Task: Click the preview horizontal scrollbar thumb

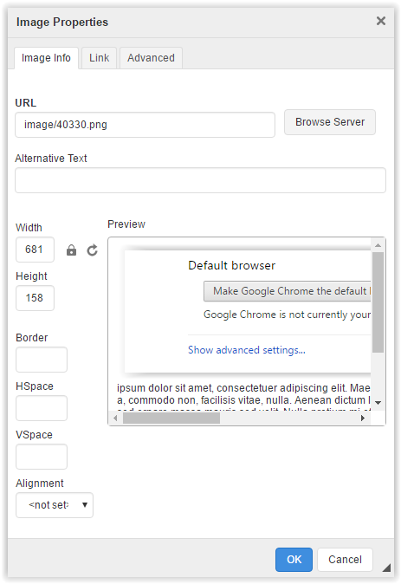Action: click(x=171, y=418)
